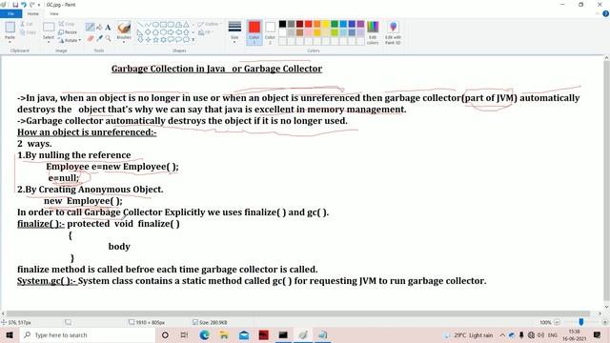Pick the Five-point star shape
610x343 pixels.
155,39
